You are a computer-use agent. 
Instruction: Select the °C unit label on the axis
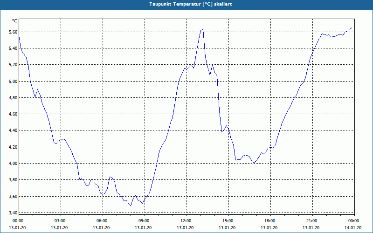pyautogui.click(x=14, y=21)
